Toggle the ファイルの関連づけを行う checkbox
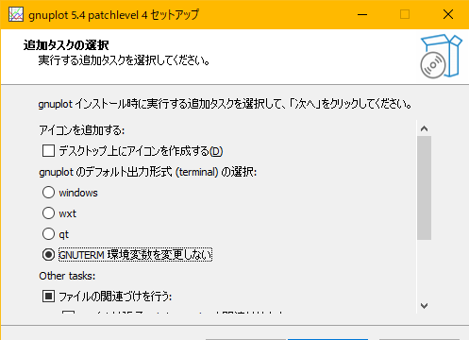The height and width of the screenshot is (340, 469). (x=48, y=297)
